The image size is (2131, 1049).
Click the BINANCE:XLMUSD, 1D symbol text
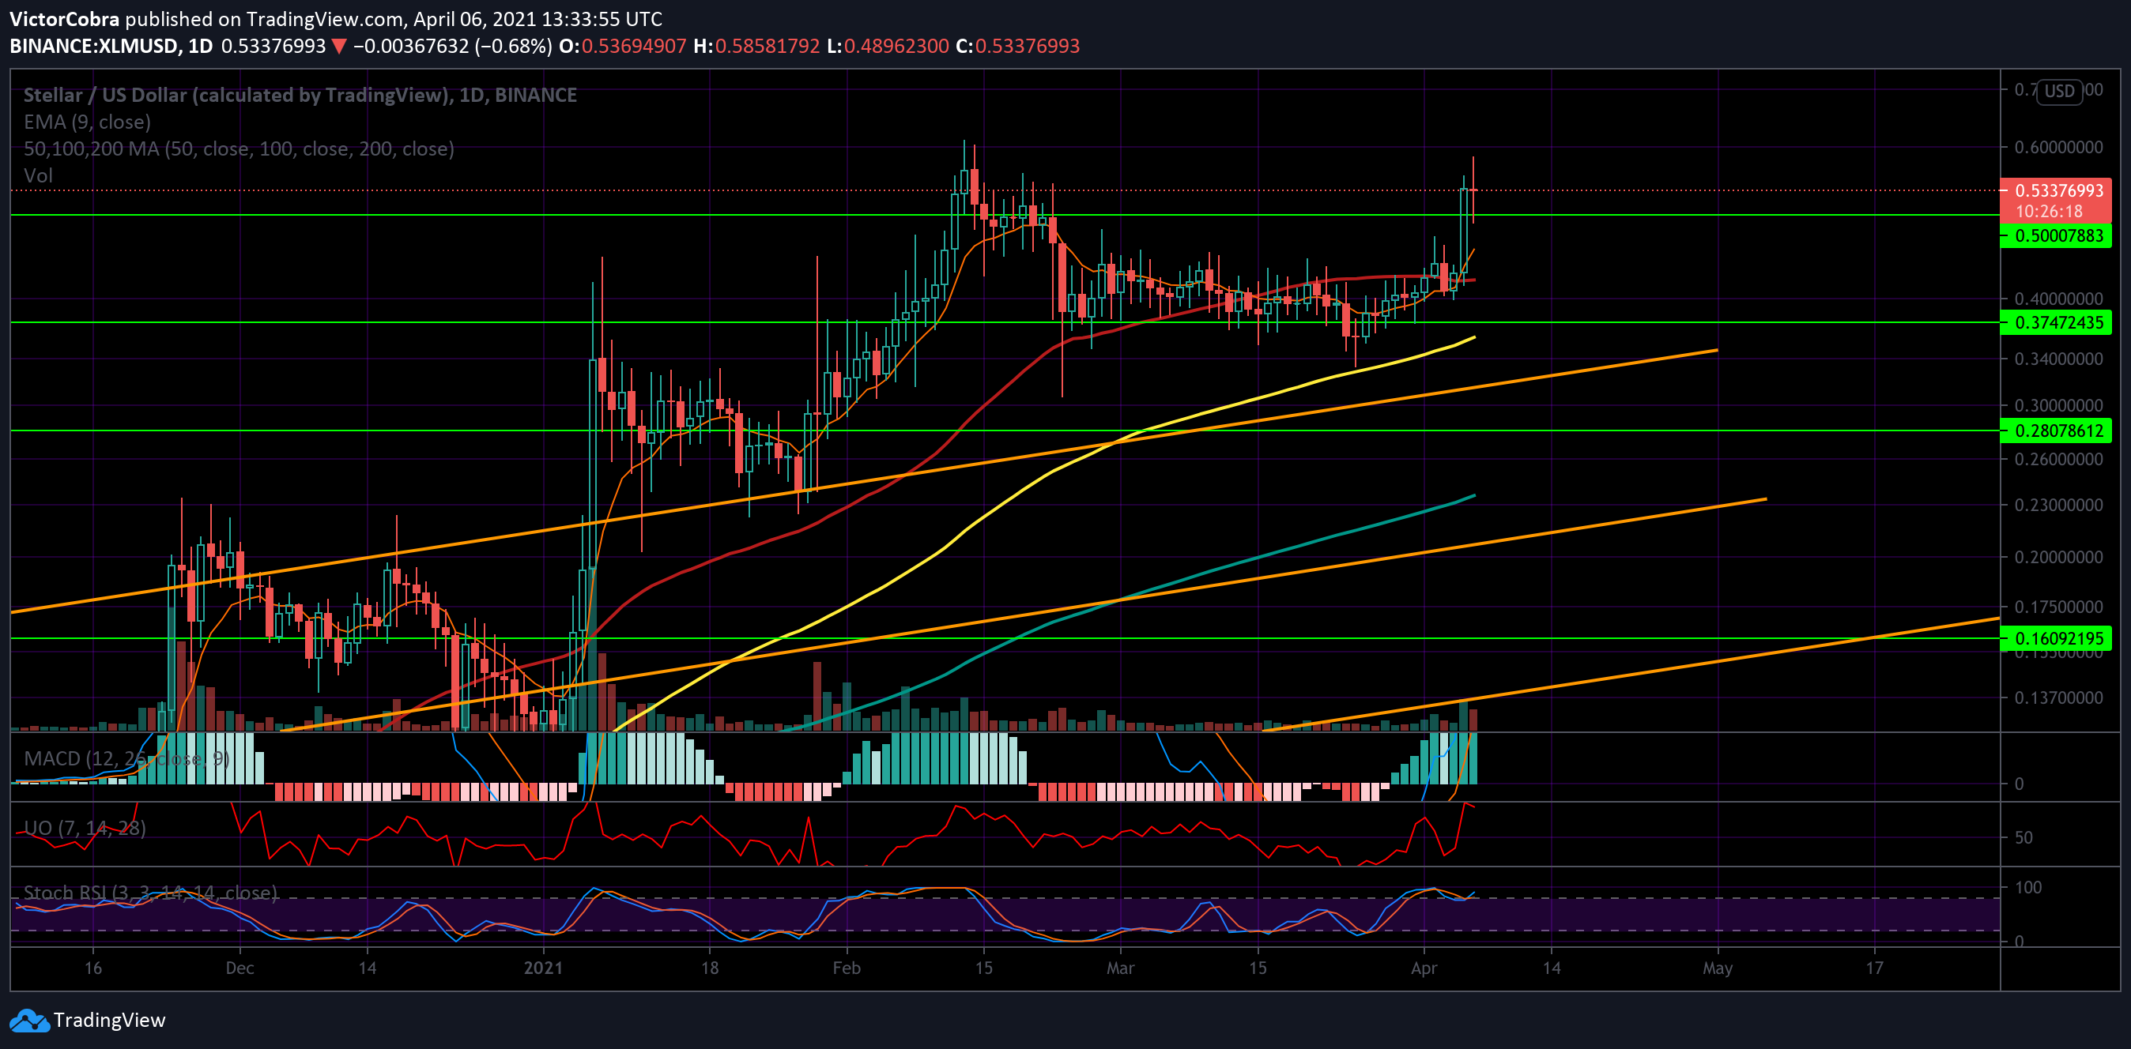pos(111,47)
